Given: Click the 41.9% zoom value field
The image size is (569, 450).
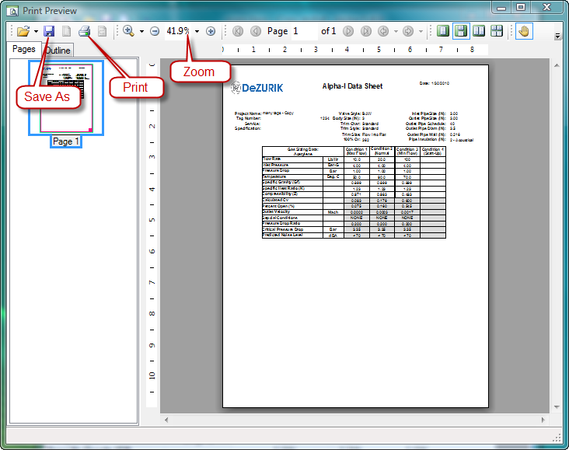Looking at the screenshot, I should (x=178, y=31).
